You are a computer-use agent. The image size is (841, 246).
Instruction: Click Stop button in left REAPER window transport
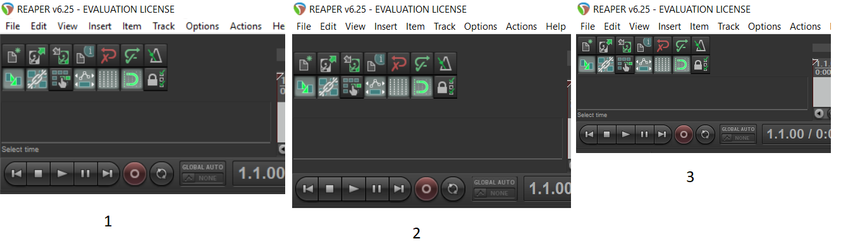39,173
